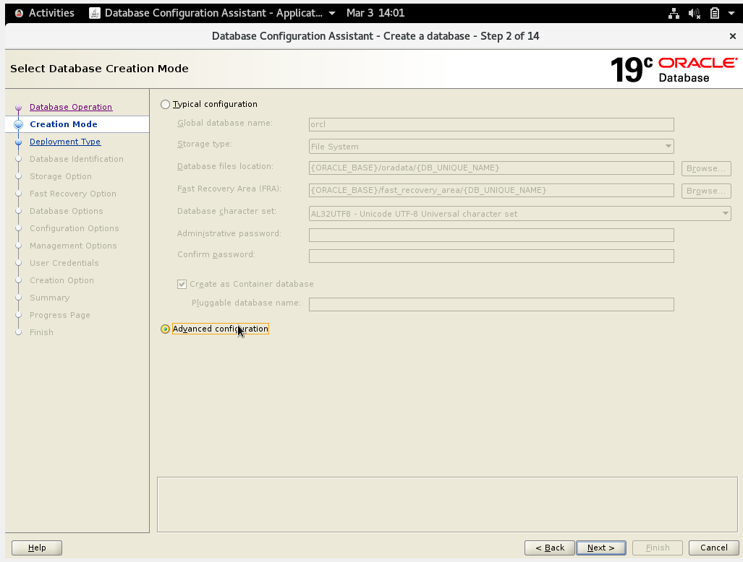Click the Database files location field
Screen dimensions: 743x562
point(491,168)
